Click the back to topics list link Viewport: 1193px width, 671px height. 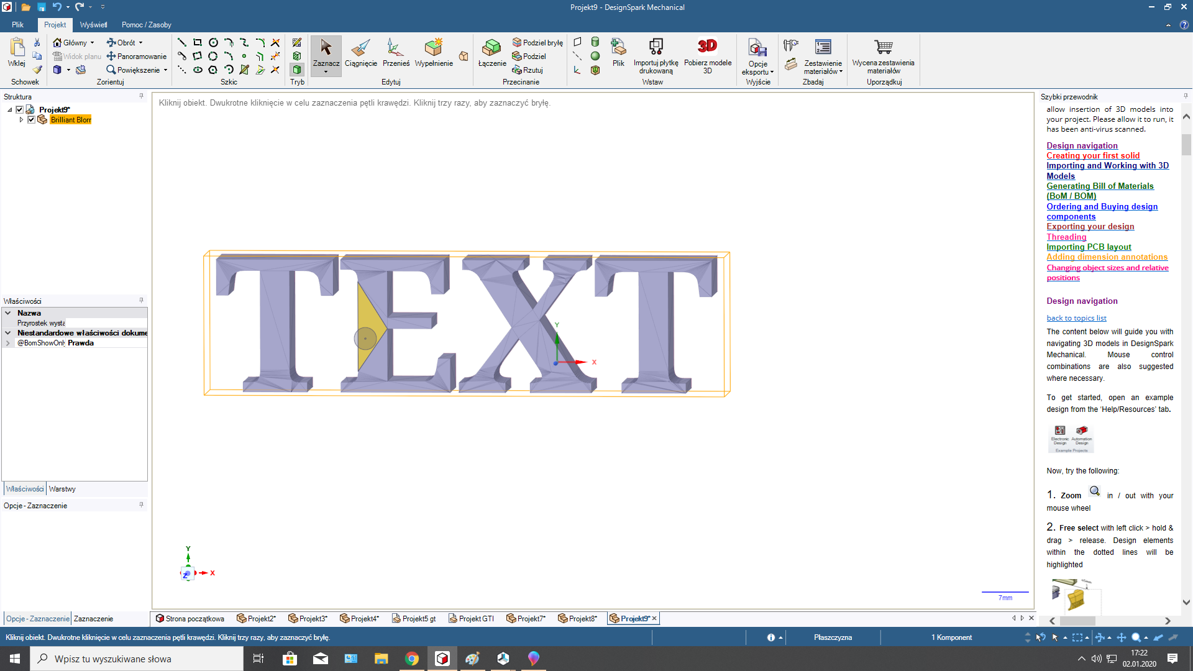point(1076,318)
